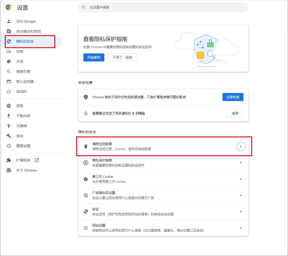Click 开始使用 button
This screenshot has width=288, height=256.
point(94,57)
